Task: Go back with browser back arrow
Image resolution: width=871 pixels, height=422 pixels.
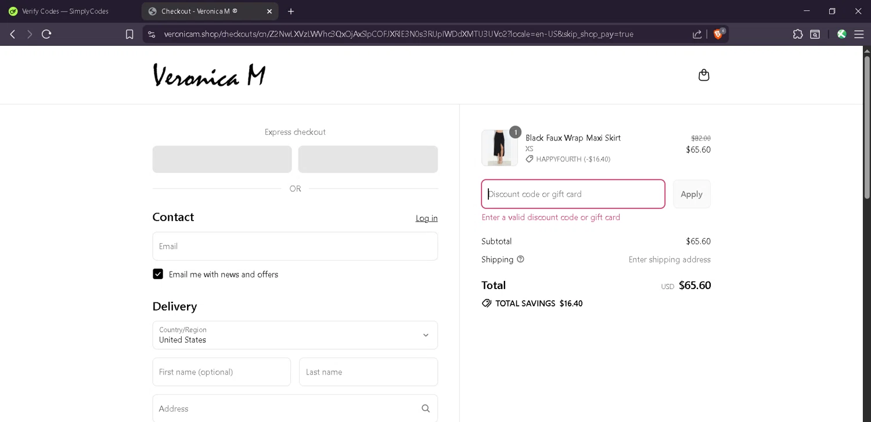Action: click(12, 34)
